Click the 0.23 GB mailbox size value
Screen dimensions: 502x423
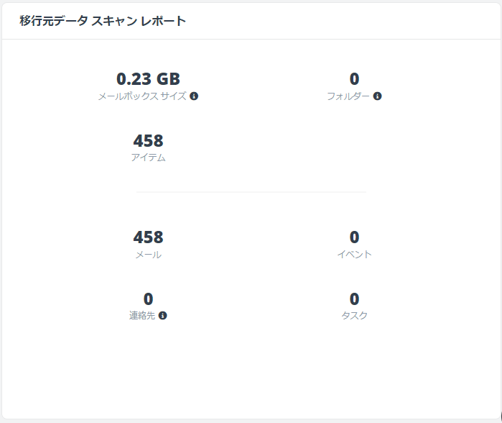coord(148,79)
